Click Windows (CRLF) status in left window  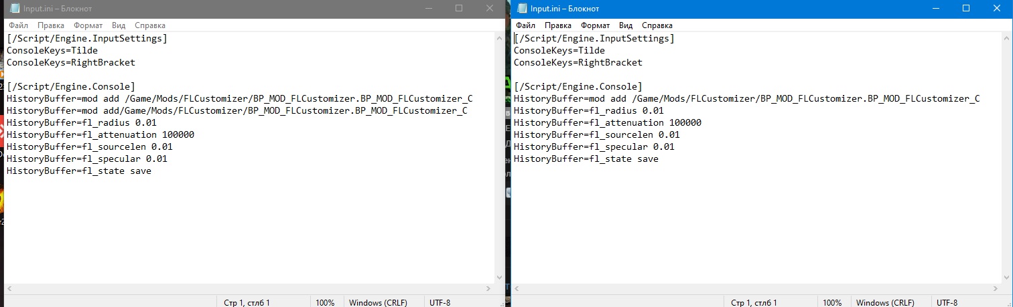(378, 302)
